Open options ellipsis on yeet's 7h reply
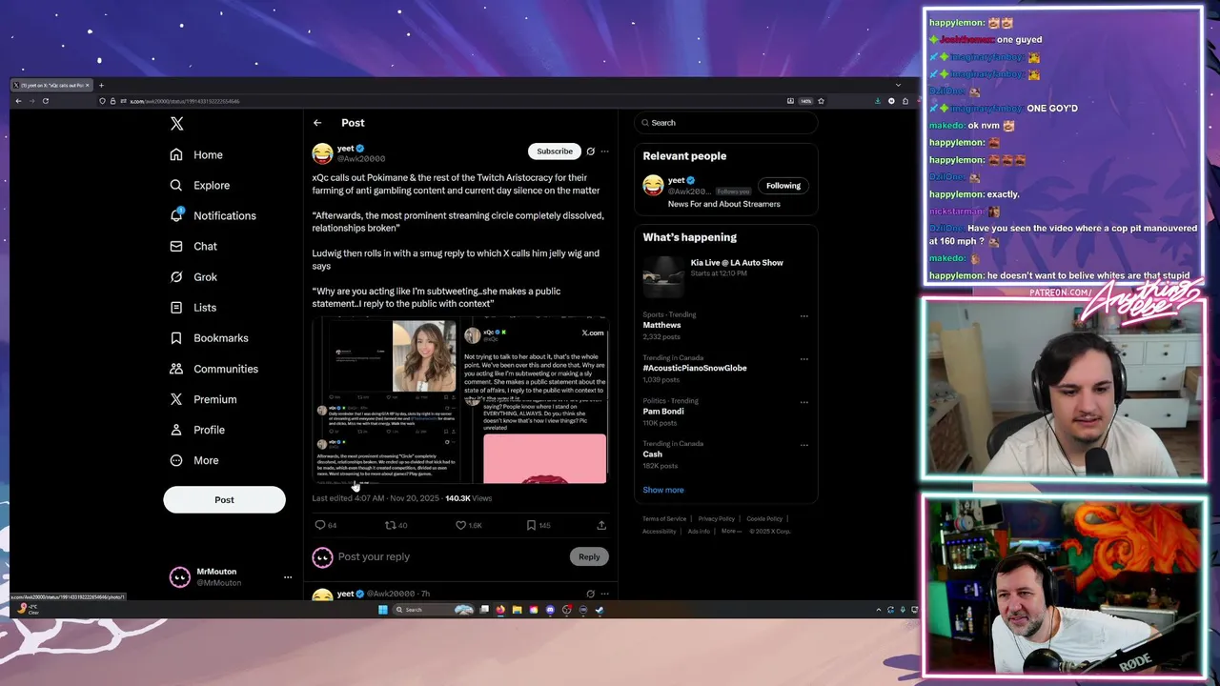This screenshot has width=1220, height=686. pyautogui.click(x=604, y=594)
